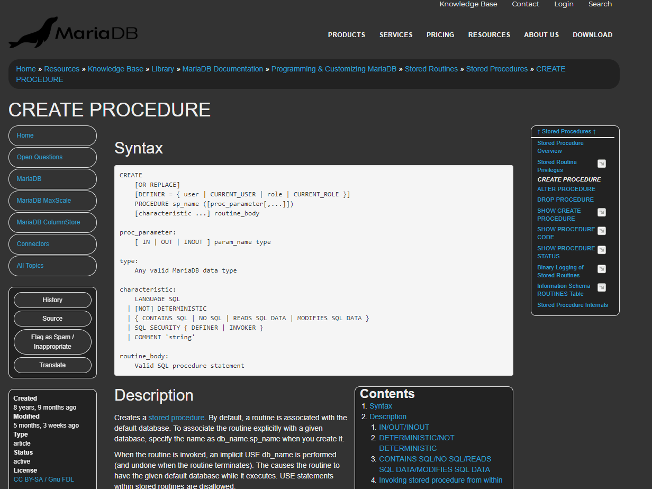Open external link icon for SHOW PROCEDURE STATUS

click(x=602, y=249)
